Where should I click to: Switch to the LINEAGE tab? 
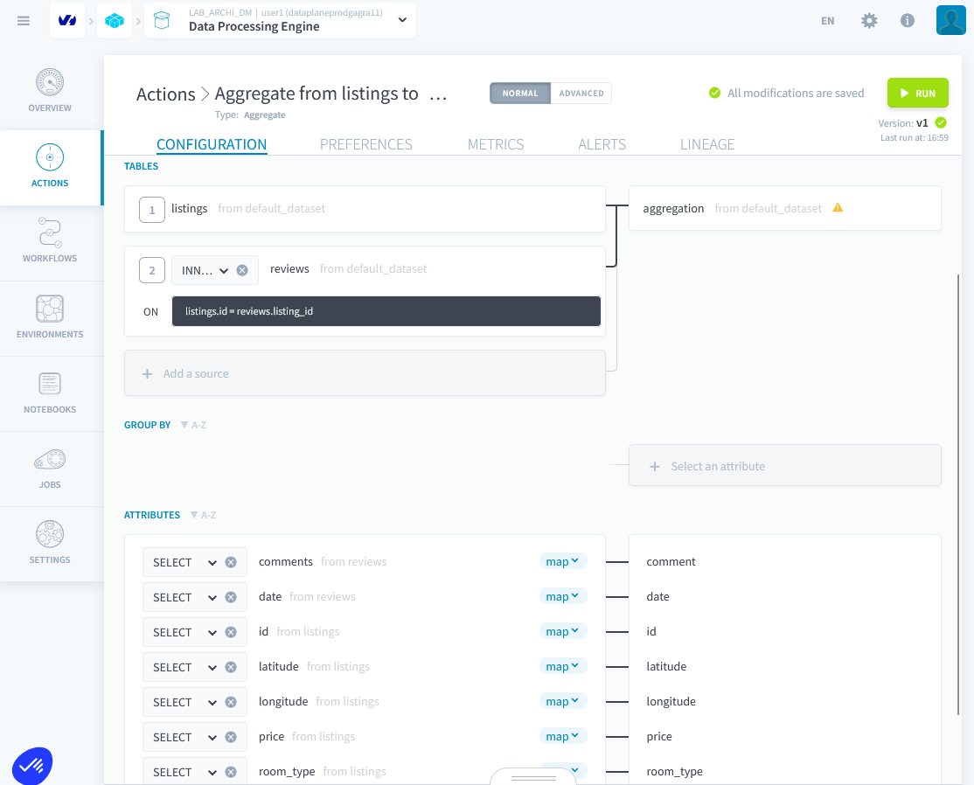point(707,143)
